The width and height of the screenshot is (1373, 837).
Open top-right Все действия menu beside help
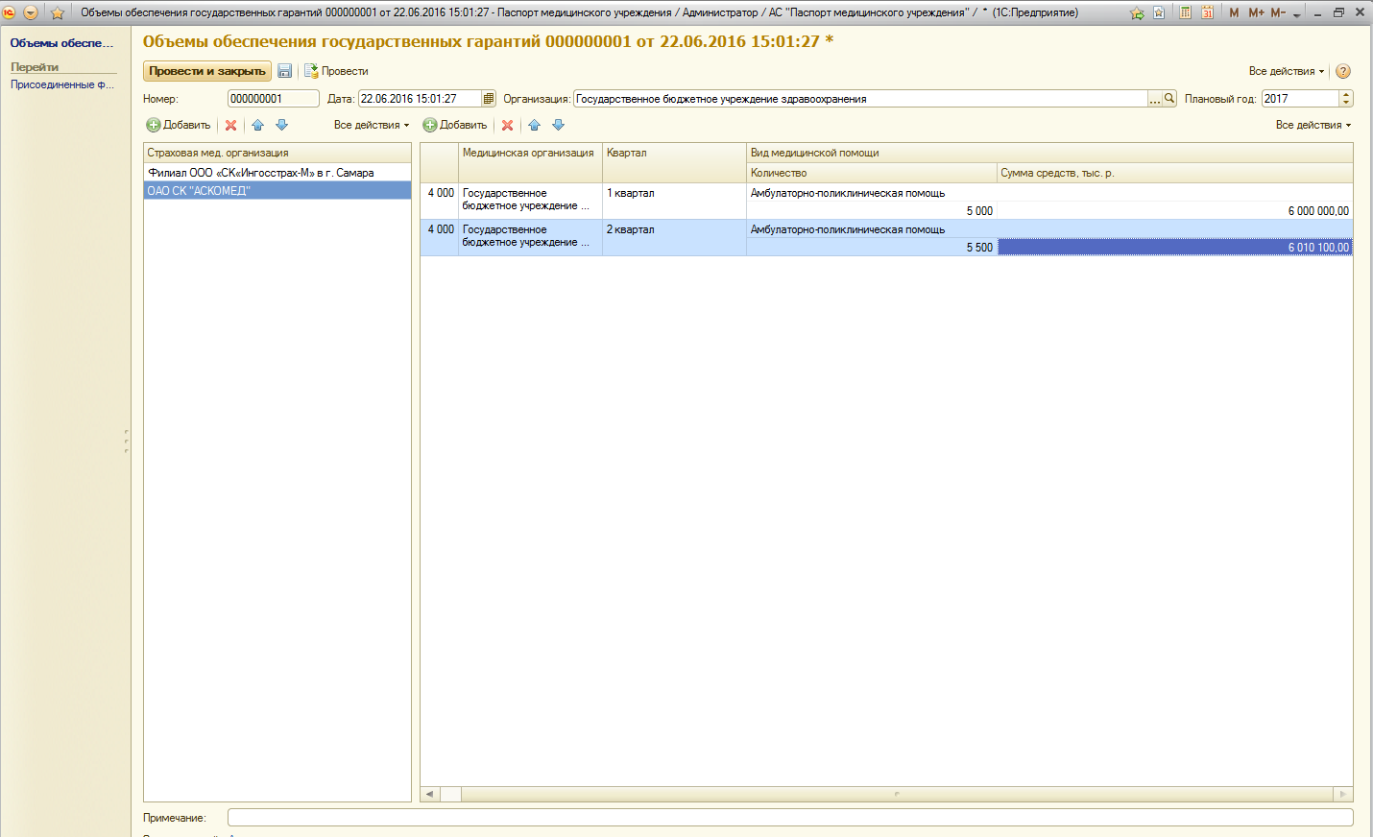pos(1286,71)
